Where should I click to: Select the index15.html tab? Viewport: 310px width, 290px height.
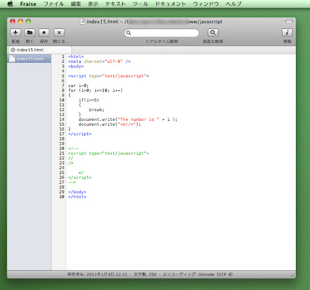click(40, 50)
